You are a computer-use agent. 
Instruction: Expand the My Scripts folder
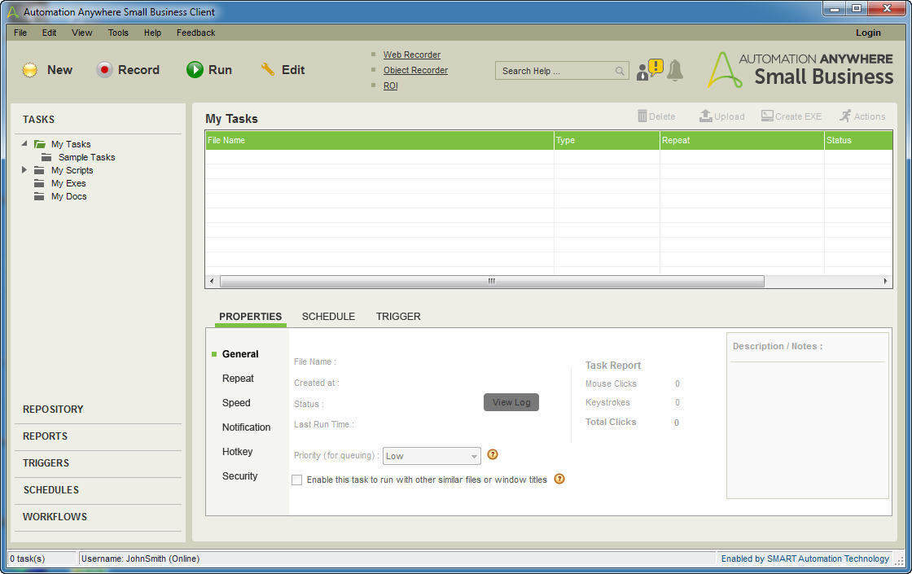coord(24,169)
